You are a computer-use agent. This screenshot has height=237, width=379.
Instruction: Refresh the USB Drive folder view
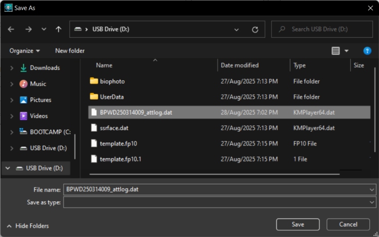pos(255,30)
